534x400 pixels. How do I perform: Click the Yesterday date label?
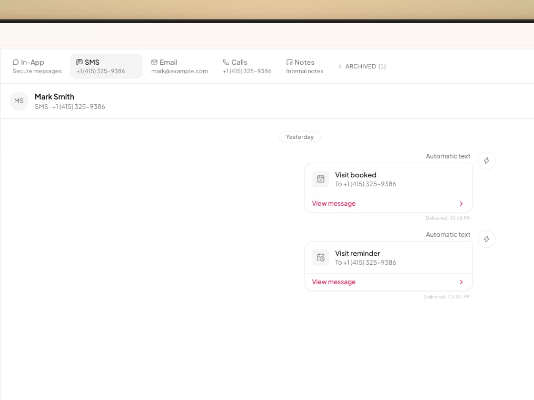pyautogui.click(x=300, y=137)
